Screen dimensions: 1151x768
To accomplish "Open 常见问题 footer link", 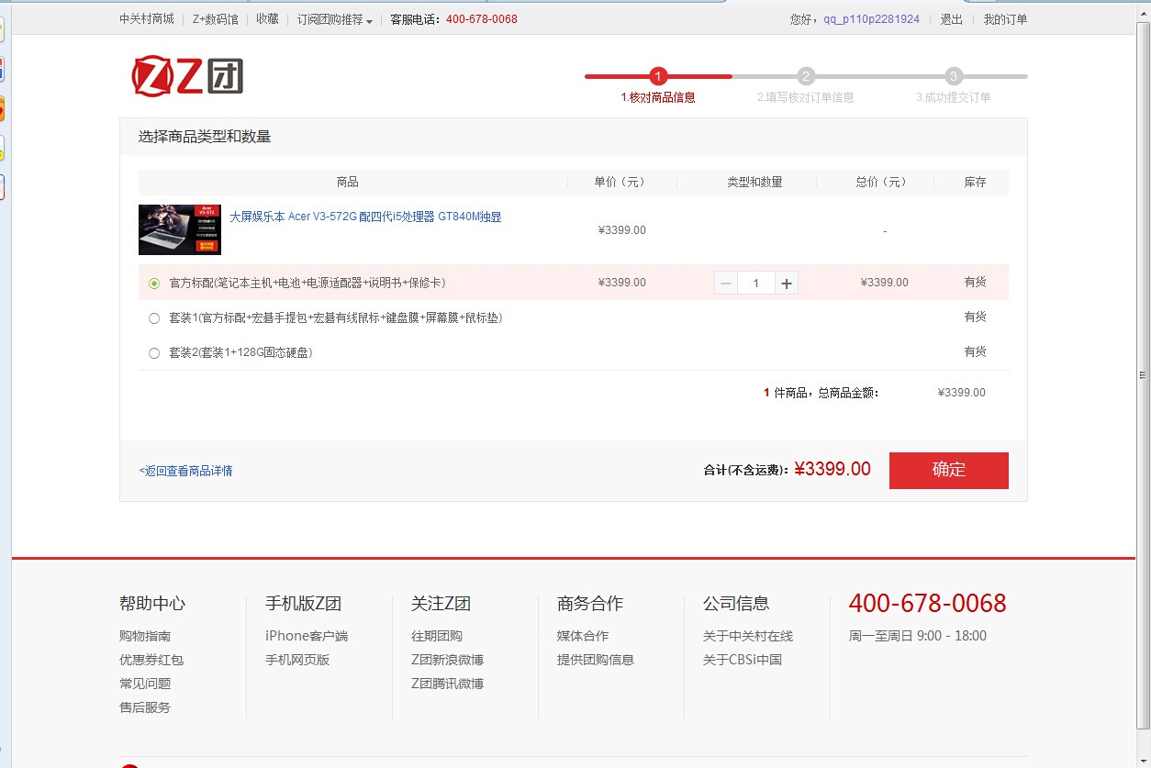I will (x=145, y=684).
